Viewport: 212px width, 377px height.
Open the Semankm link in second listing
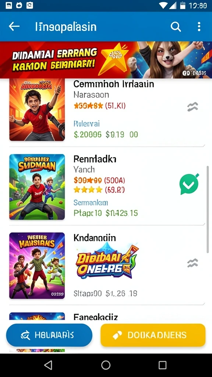(91, 203)
